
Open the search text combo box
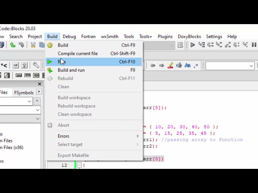(x=230, y=66)
